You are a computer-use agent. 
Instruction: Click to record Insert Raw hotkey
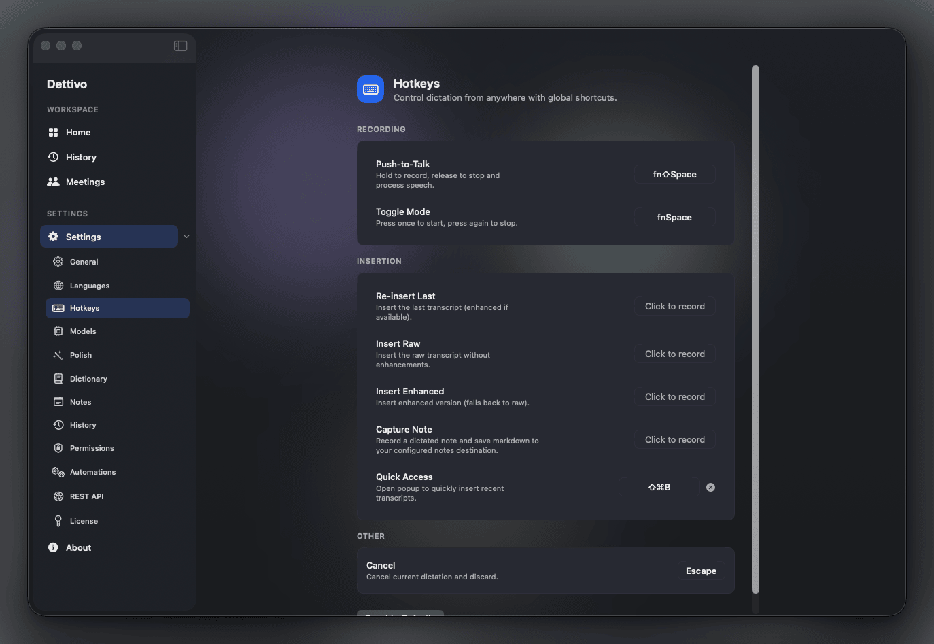point(675,354)
